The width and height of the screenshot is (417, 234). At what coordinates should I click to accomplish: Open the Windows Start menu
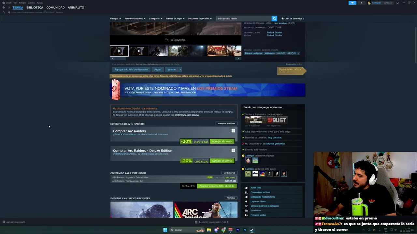(165, 230)
